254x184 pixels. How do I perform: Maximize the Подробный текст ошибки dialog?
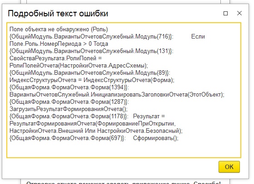pos(225,13)
